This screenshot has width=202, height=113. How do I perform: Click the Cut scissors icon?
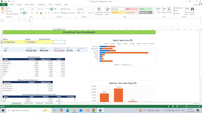pyautogui.click(x=7, y=8)
